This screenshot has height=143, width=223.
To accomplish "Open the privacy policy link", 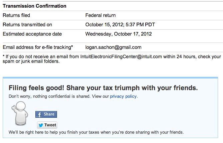I will tap(123, 96).
